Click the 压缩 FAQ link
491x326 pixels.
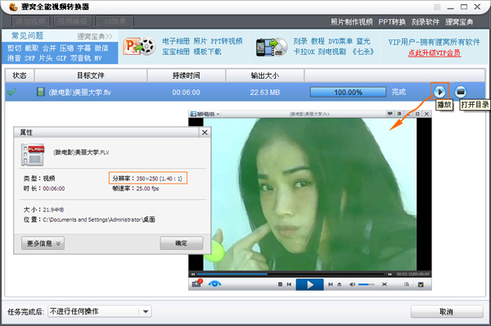point(67,48)
